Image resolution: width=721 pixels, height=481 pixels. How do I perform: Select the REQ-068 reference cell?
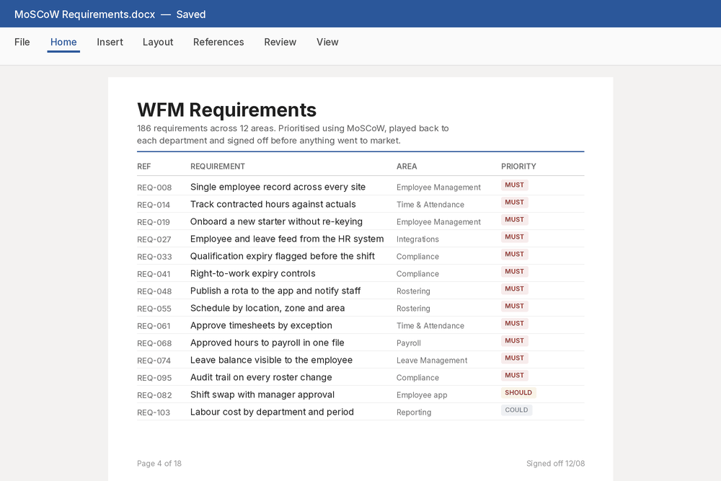point(154,343)
